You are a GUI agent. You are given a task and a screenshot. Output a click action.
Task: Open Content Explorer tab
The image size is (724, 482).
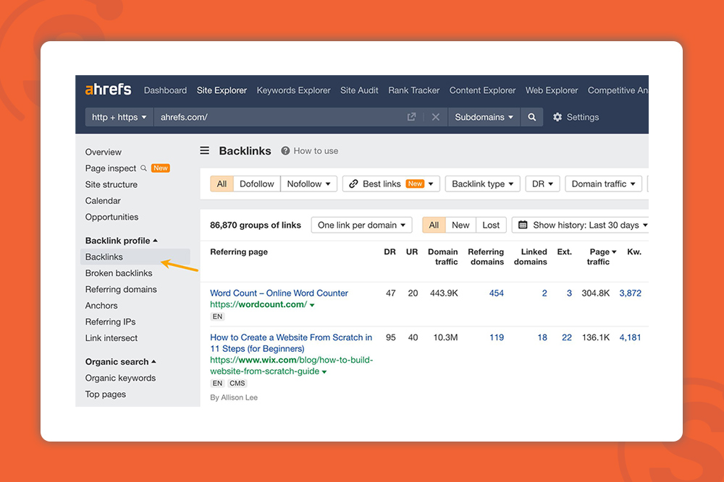click(482, 90)
